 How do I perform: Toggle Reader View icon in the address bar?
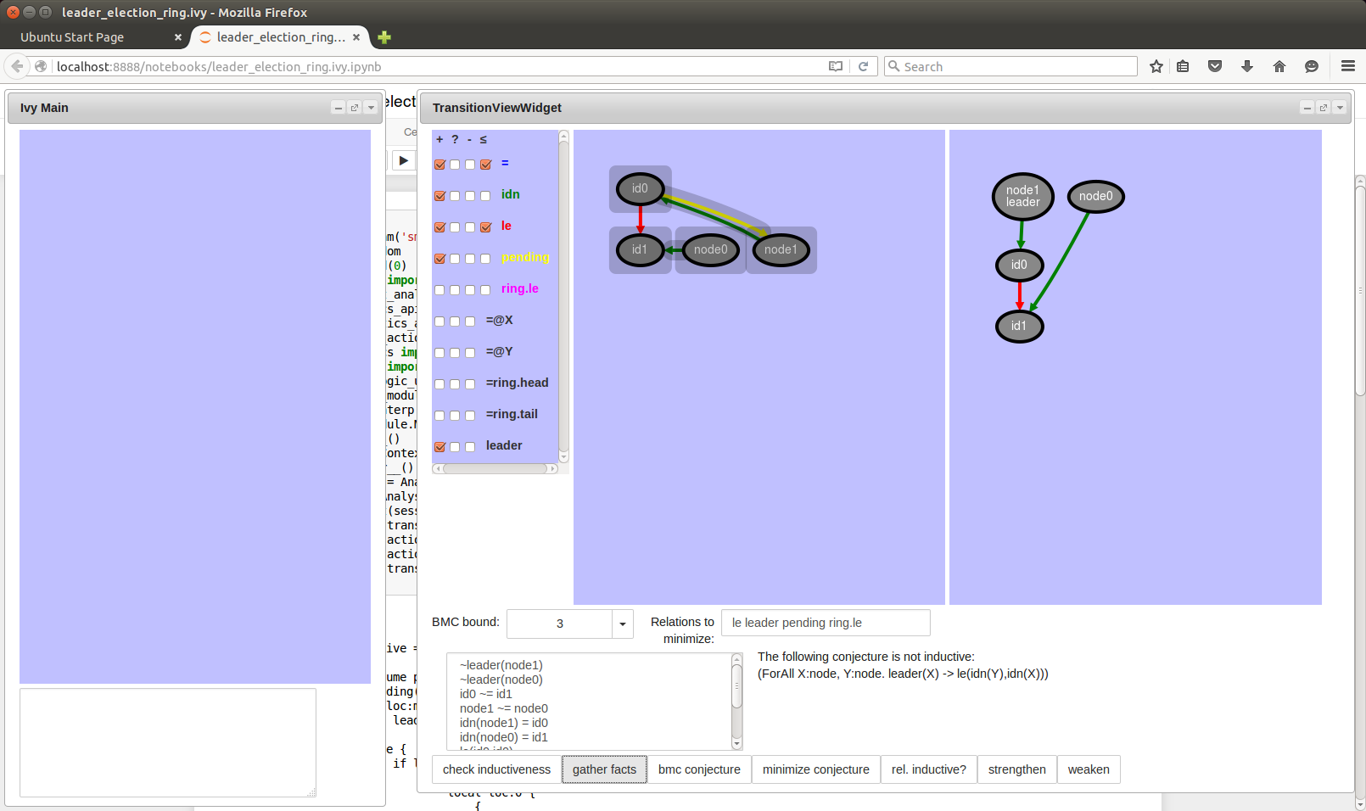coord(836,66)
